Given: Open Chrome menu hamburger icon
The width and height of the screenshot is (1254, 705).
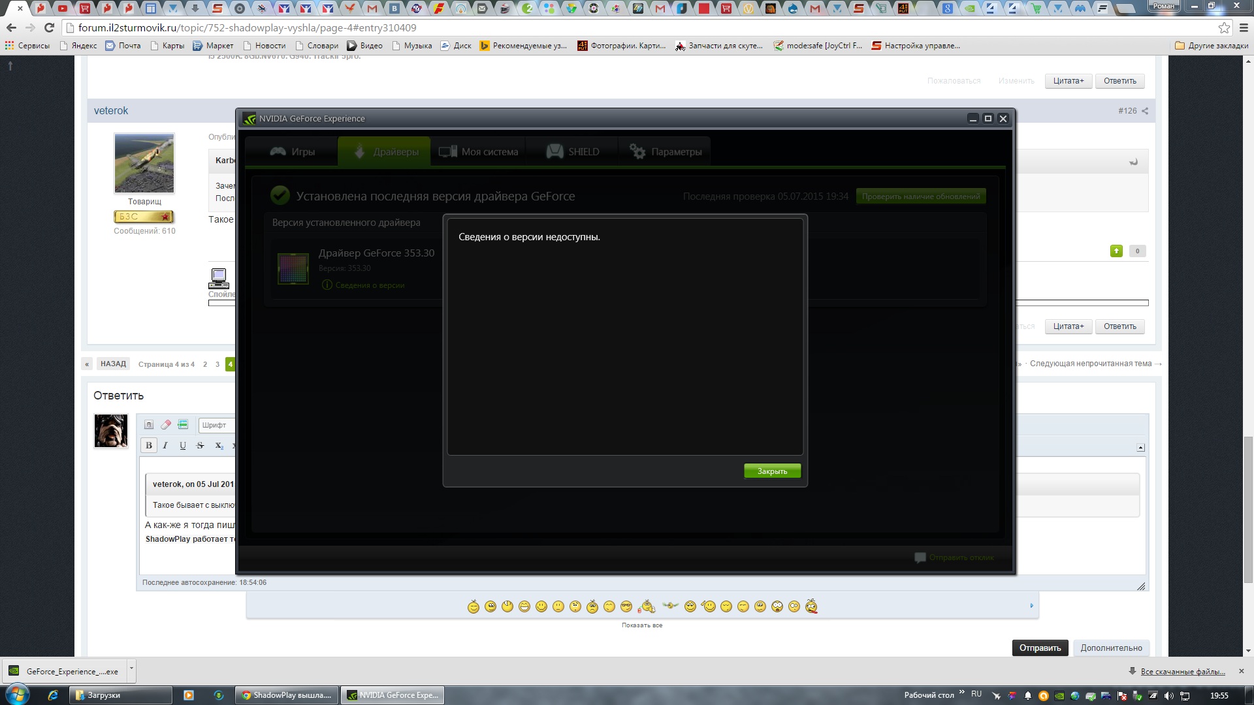Looking at the screenshot, I should (x=1244, y=28).
